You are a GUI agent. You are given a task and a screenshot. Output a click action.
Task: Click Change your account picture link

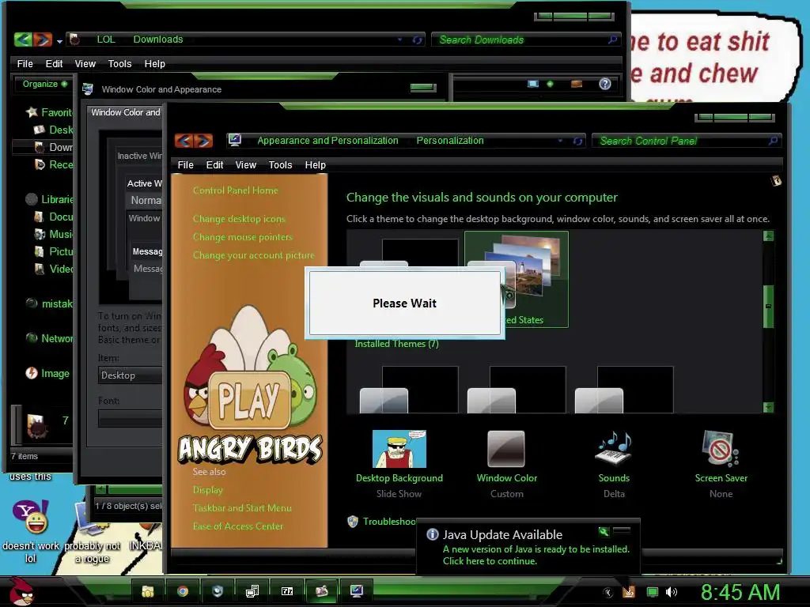pos(254,255)
